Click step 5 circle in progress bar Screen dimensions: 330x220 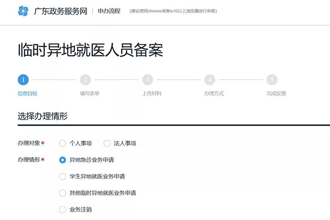272,80
